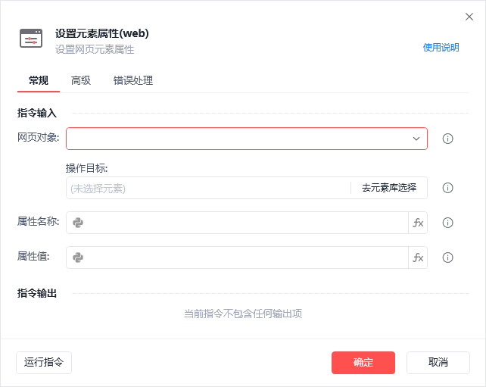
Task: Click the 取消 cancel button
Action: point(438,362)
